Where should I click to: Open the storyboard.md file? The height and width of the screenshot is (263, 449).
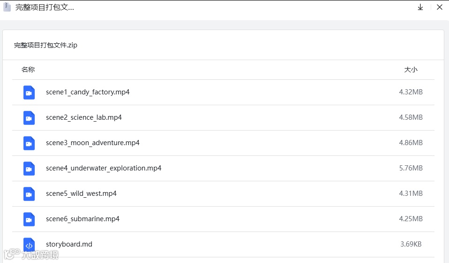click(69, 244)
